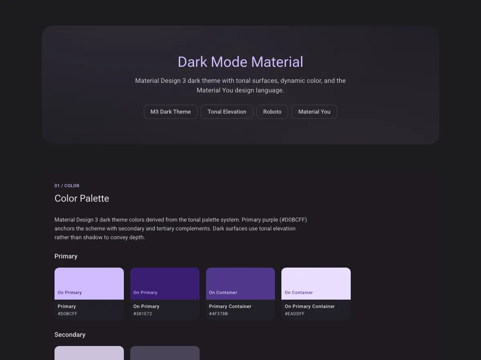Click the Secondary section heading
Image resolution: width=481 pixels, height=360 pixels.
pos(70,335)
